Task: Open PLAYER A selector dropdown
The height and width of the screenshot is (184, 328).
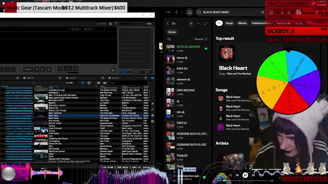Action: [71, 83]
